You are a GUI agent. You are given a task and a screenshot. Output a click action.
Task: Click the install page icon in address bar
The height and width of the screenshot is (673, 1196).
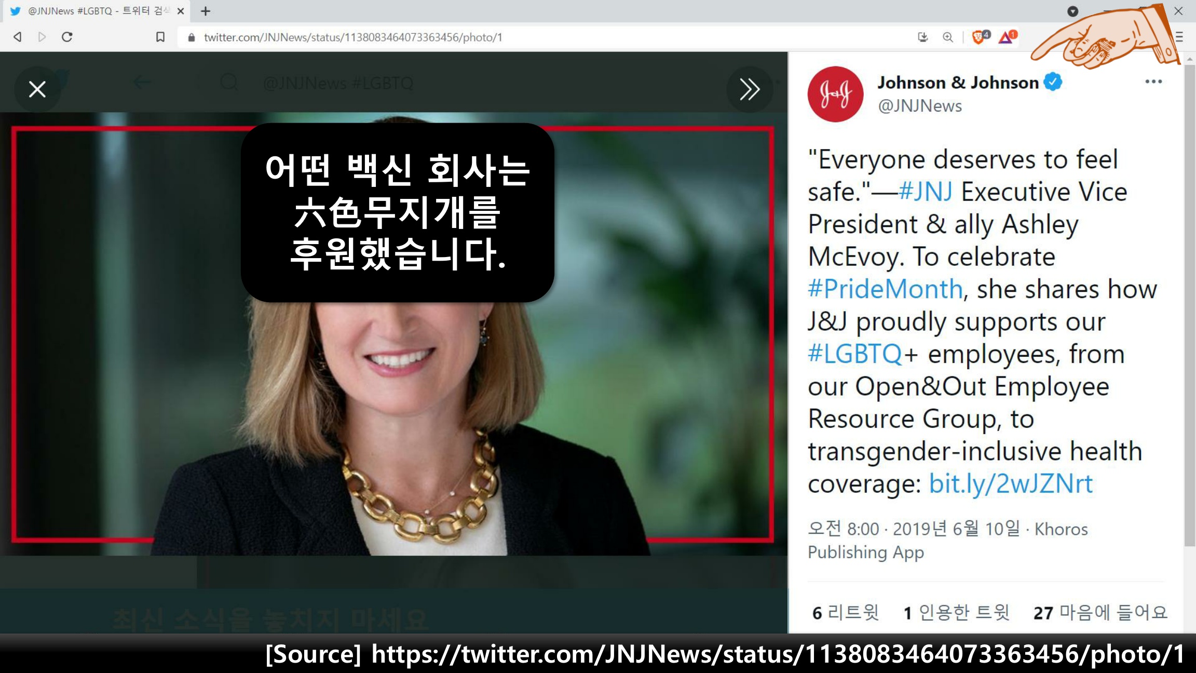(x=922, y=37)
